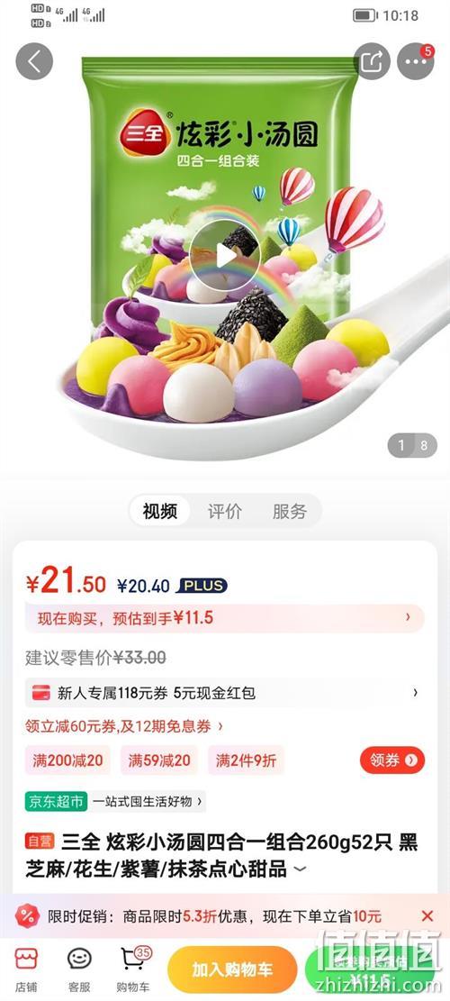Select the 视频 tab
Image resolution: width=450 pixels, height=1001 pixels.
pyautogui.click(x=160, y=512)
